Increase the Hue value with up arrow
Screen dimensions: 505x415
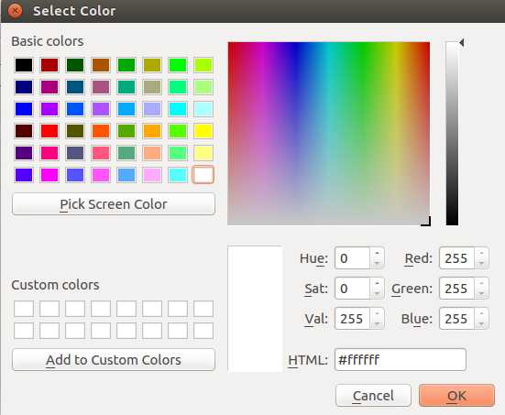pyautogui.click(x=377, y=253)
